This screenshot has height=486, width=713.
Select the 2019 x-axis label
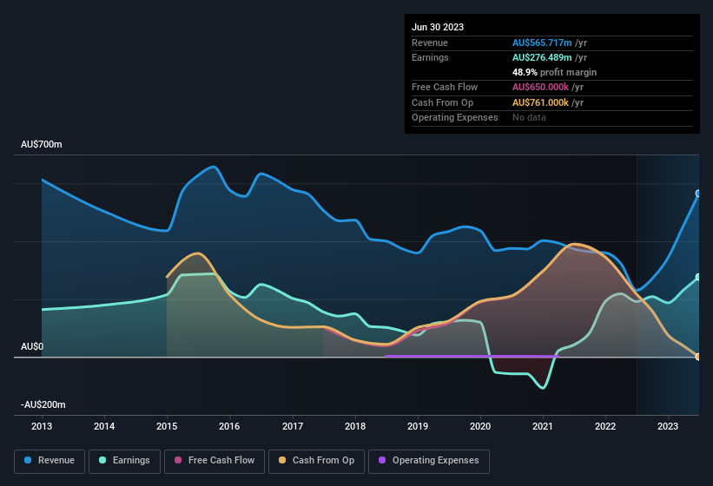(418, 426)
